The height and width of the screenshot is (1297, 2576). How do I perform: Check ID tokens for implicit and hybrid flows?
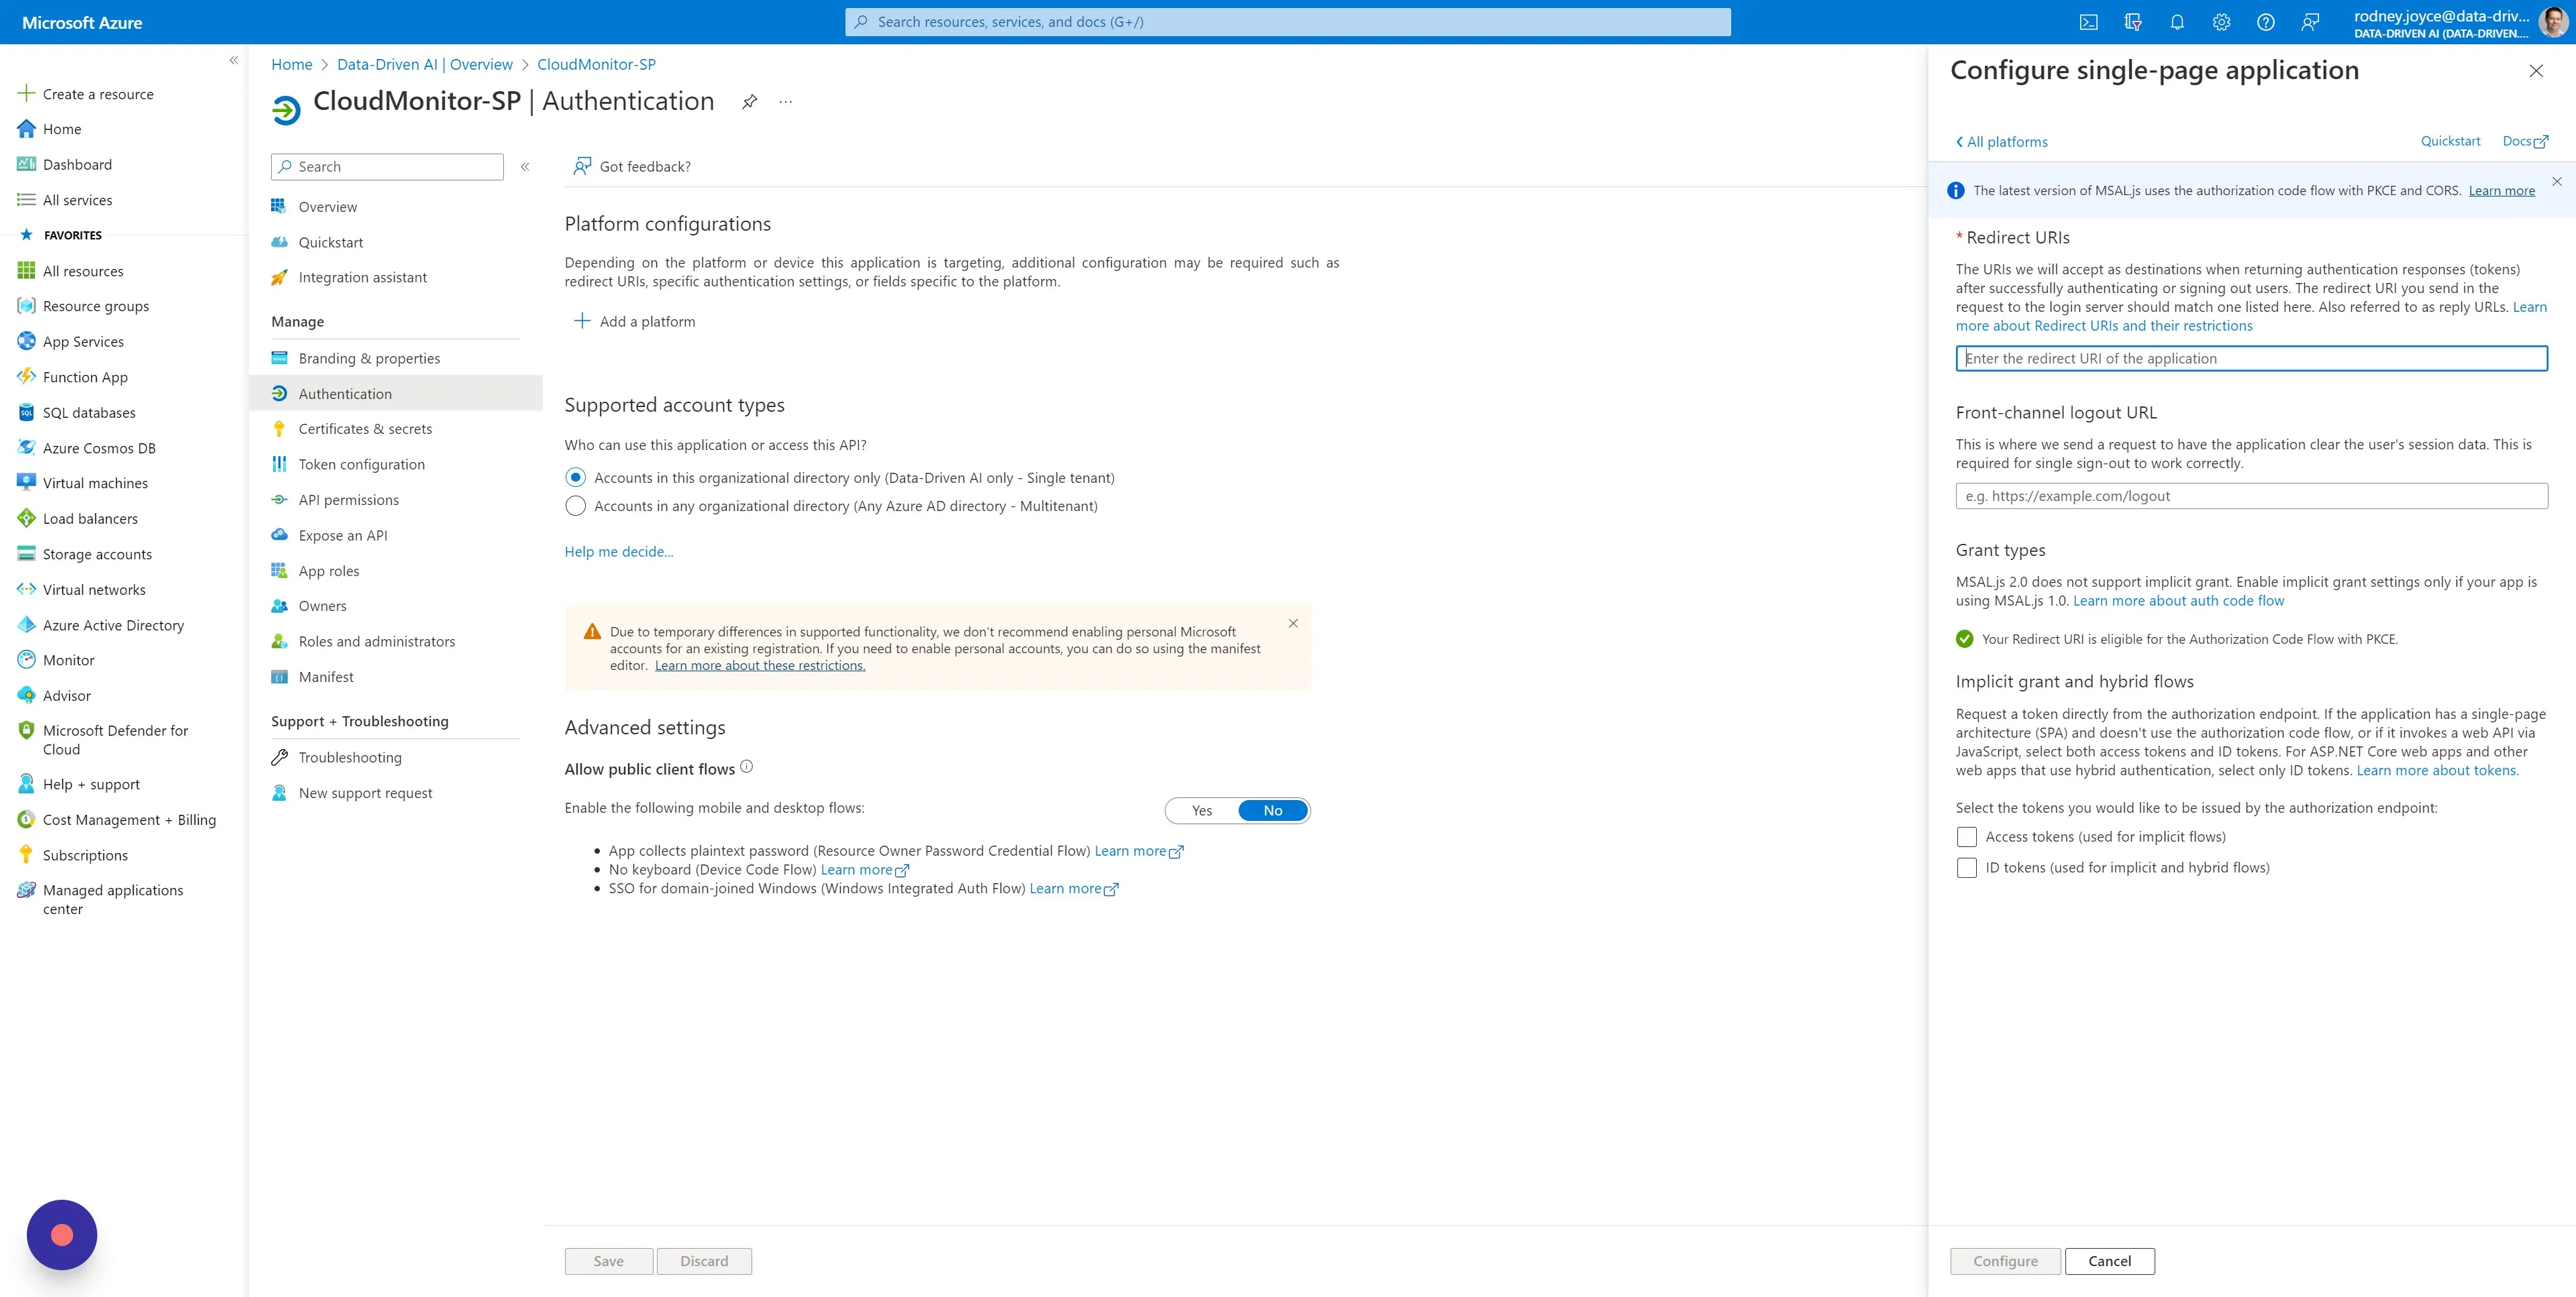click(x=1966, y=867)
